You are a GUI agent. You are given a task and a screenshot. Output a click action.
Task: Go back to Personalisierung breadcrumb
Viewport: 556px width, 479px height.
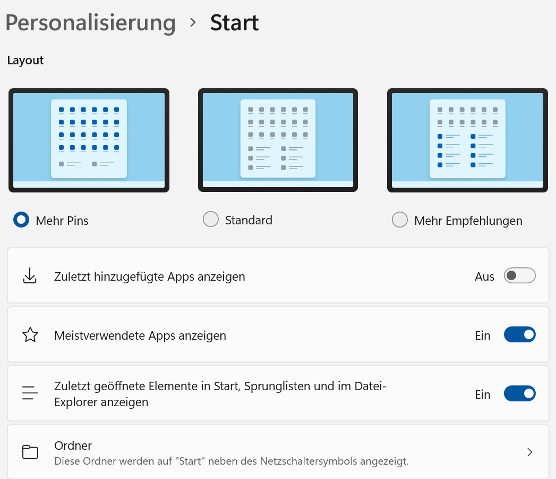(x=90, y=23)
